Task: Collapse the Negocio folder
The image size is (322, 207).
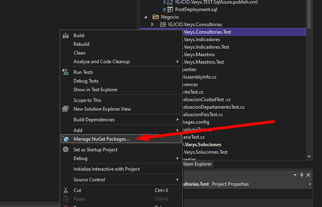Action: pyautogui.click(x=146, y=17)
